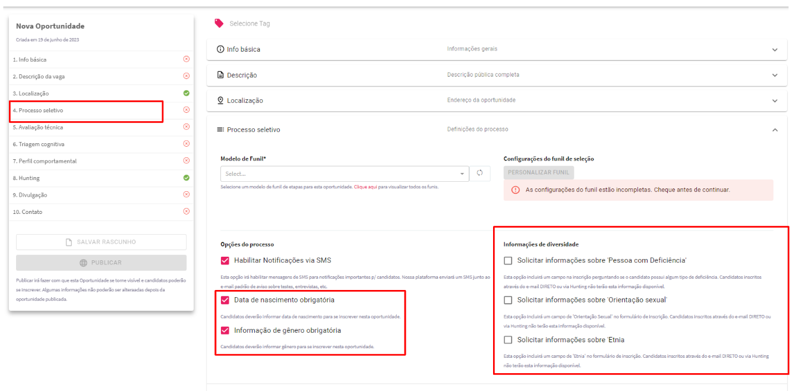Uncheck Data de nascimento obrigatória
799x391 pixels.
click(225, 299)
